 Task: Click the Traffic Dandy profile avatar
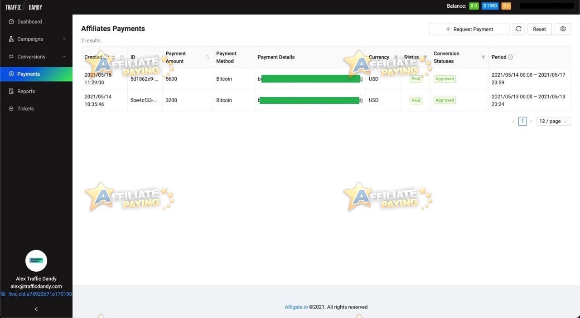pos(36,261)
